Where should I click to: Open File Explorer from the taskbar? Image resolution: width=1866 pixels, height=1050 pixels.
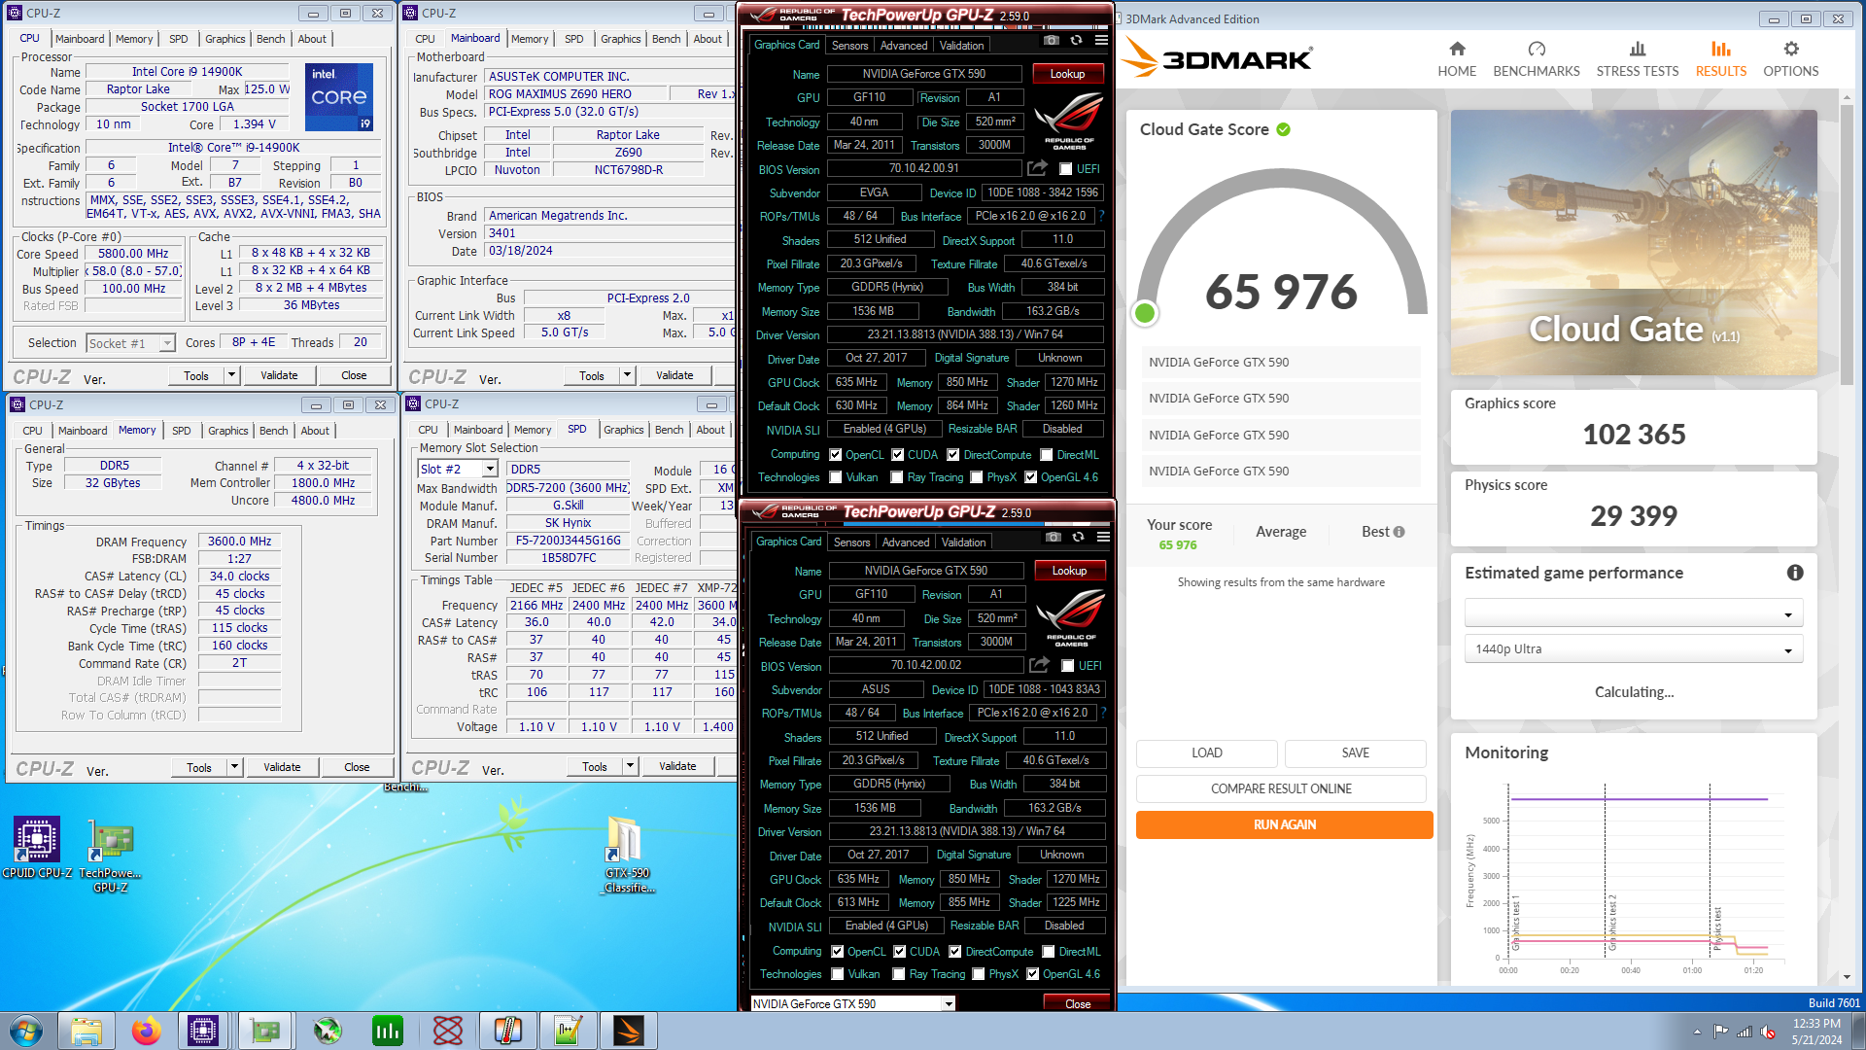coord(86,1031)
